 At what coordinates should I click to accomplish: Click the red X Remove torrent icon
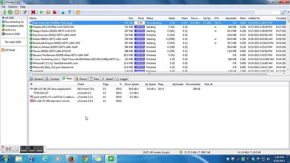coord(33,12)
